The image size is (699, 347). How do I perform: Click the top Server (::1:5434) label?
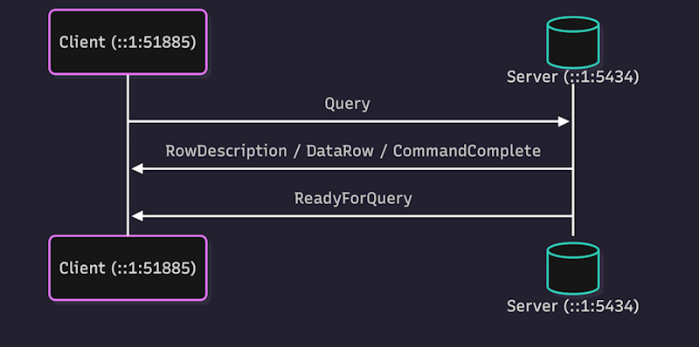[x=573, y=77]
